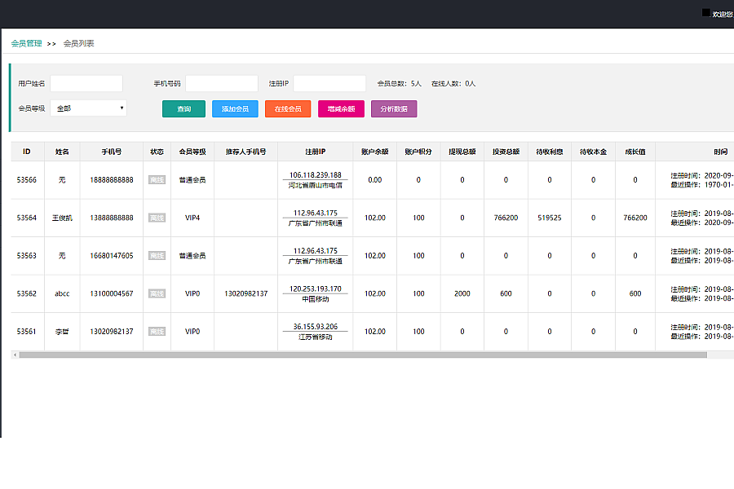Click the 账户余额 column header
Image resolution: width=734 pixels, height=489 pixels.
tap(374, 152)
